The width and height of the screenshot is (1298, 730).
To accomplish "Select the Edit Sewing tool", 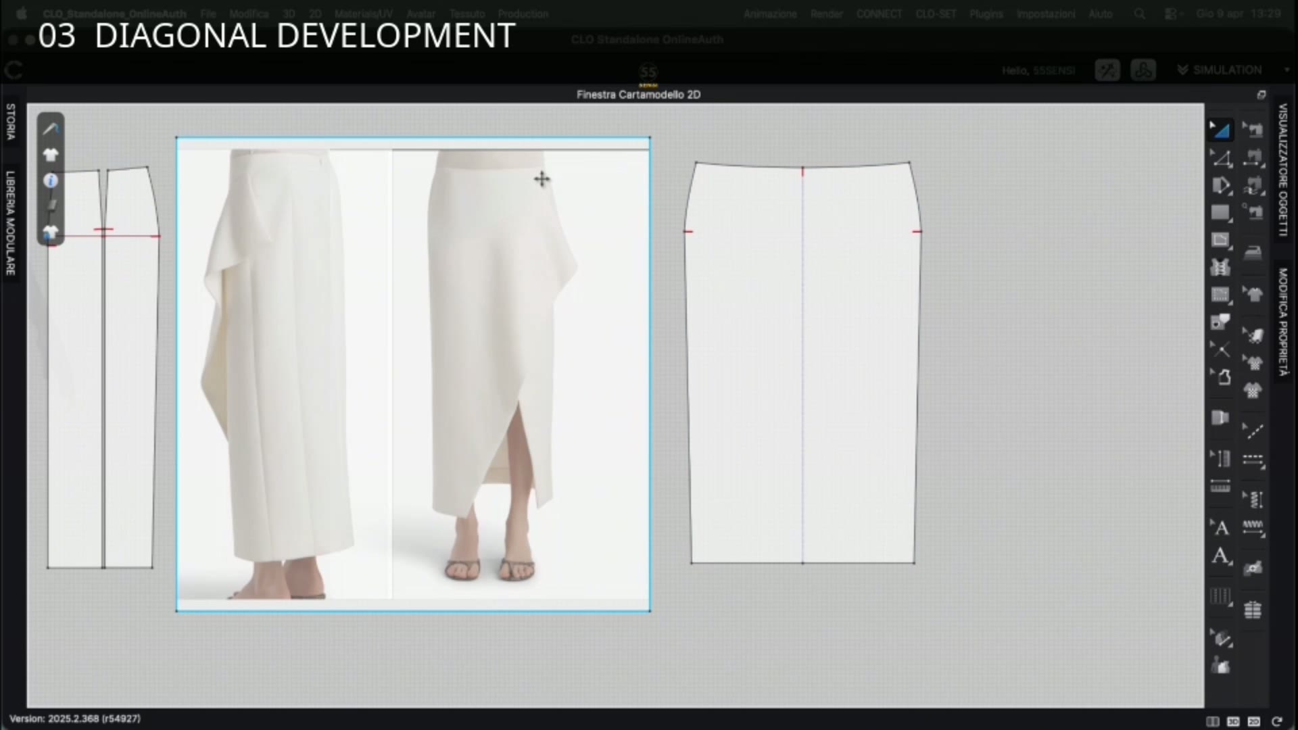I will tap(1253, 130).
